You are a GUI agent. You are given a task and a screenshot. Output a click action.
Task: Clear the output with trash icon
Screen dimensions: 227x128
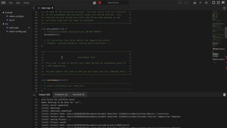(225, 95)
